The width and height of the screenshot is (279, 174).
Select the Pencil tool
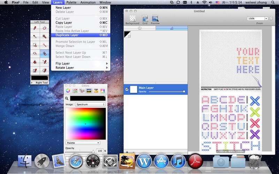pyautogui.click(x=35, y=28)
